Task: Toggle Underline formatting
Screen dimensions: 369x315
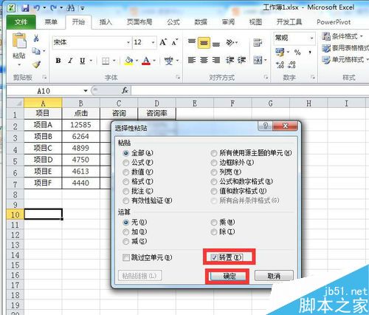Action: click(x=83, y=61)
